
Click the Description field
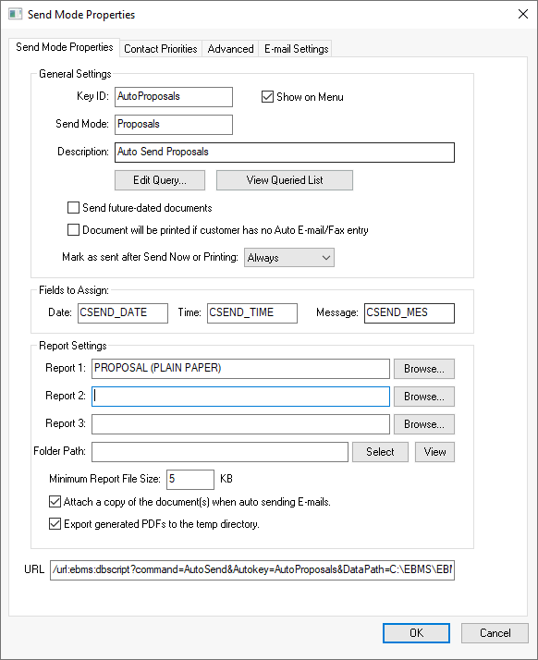click(x=285, y=153)
